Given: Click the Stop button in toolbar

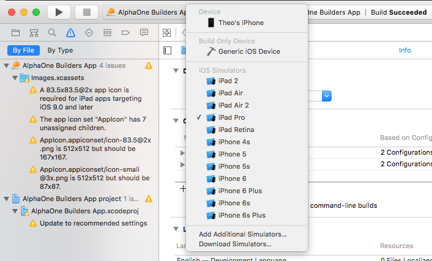Looking at the screenshot, I should coord(87,12).
